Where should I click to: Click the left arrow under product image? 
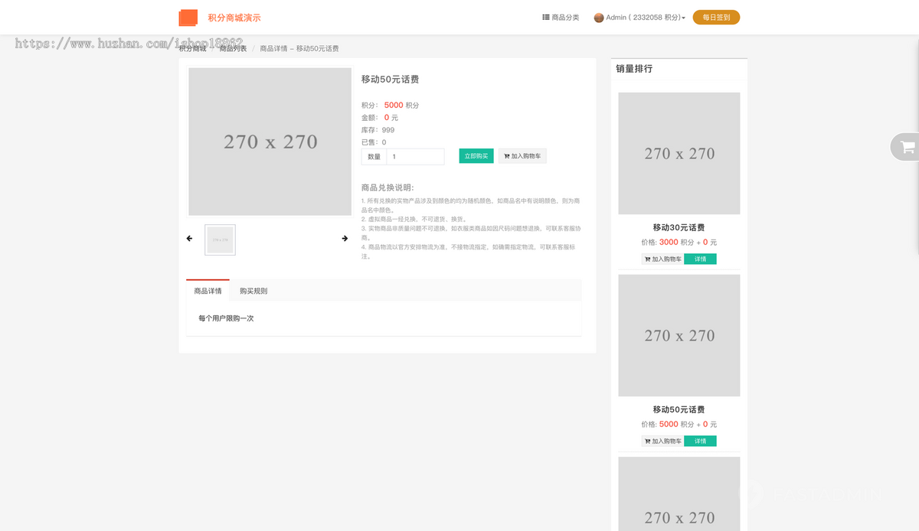pyautogui.click(x=189, y=238)
